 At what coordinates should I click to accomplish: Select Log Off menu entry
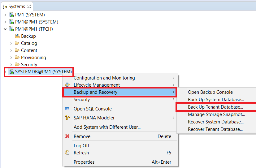pos(120,145)
